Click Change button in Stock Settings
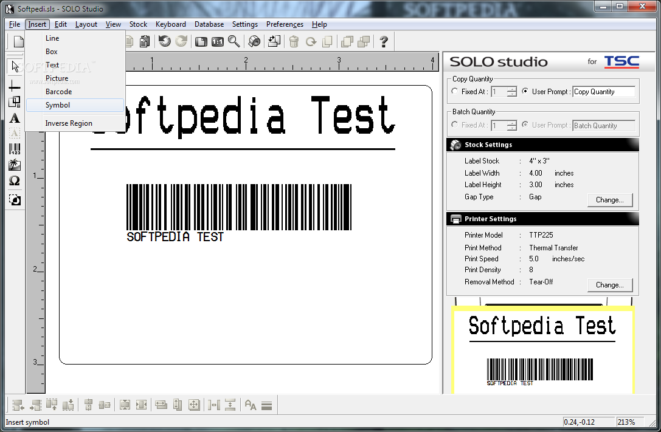 610,199
